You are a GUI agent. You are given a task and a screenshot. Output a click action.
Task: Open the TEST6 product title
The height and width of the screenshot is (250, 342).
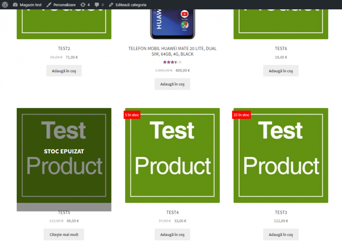(281, 48)
